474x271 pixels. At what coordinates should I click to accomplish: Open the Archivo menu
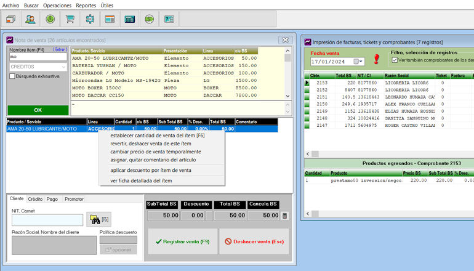pos(10,6)
